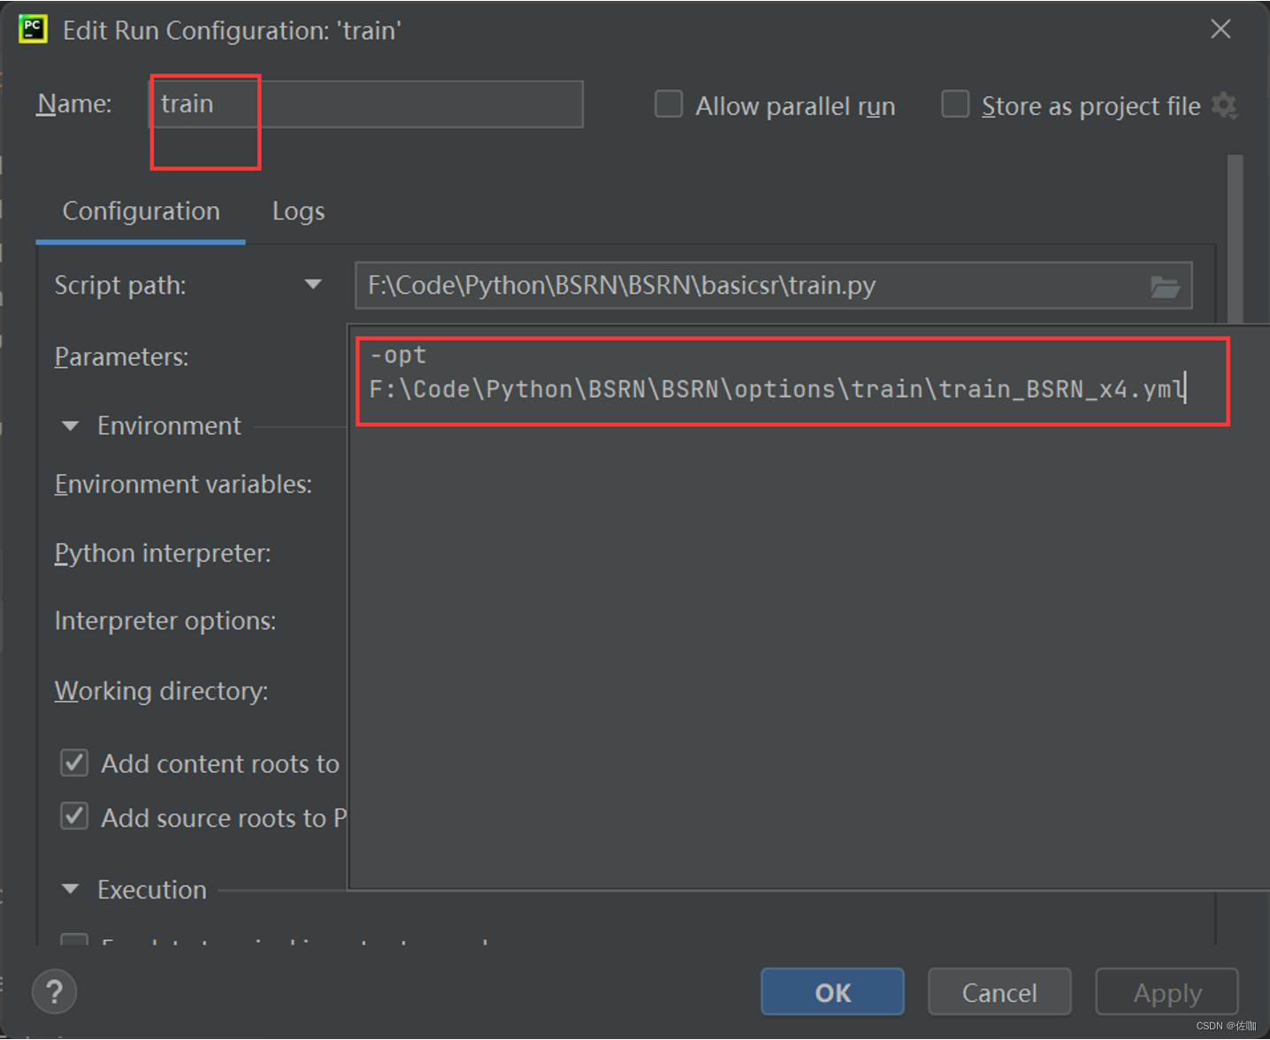1270x1040 pixels.
Task: Tick the Store as project file checkbox
Action: [x=955, y=104]
